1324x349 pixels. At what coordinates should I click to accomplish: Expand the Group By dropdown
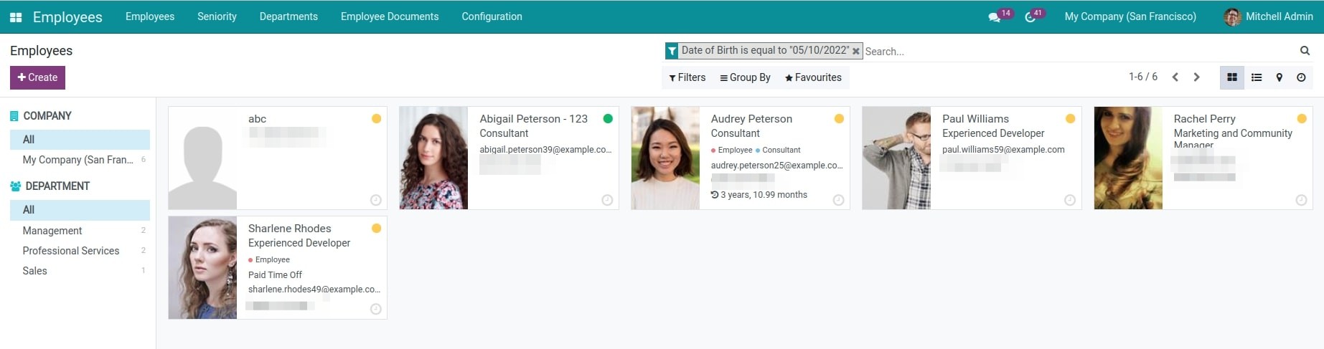pos(745,77)
